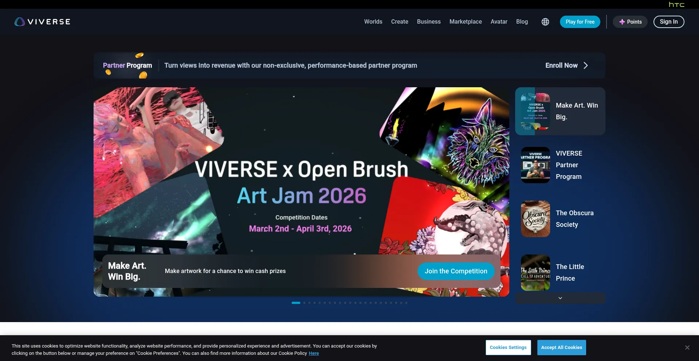Go to Marketplace
This screenshot has height=361, width=699.
click(465, 22)
